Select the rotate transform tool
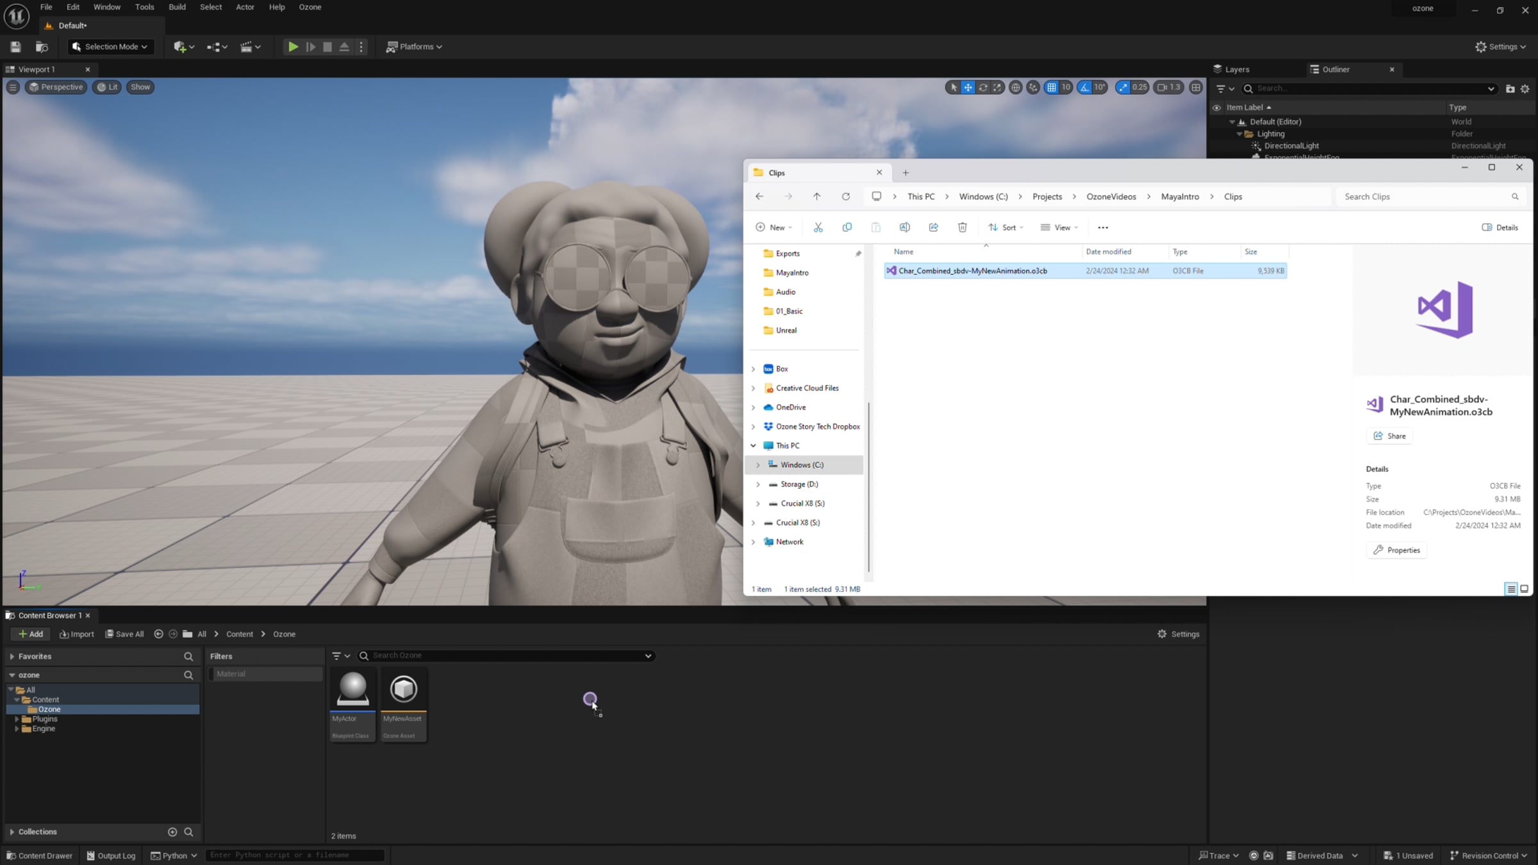 982,87
